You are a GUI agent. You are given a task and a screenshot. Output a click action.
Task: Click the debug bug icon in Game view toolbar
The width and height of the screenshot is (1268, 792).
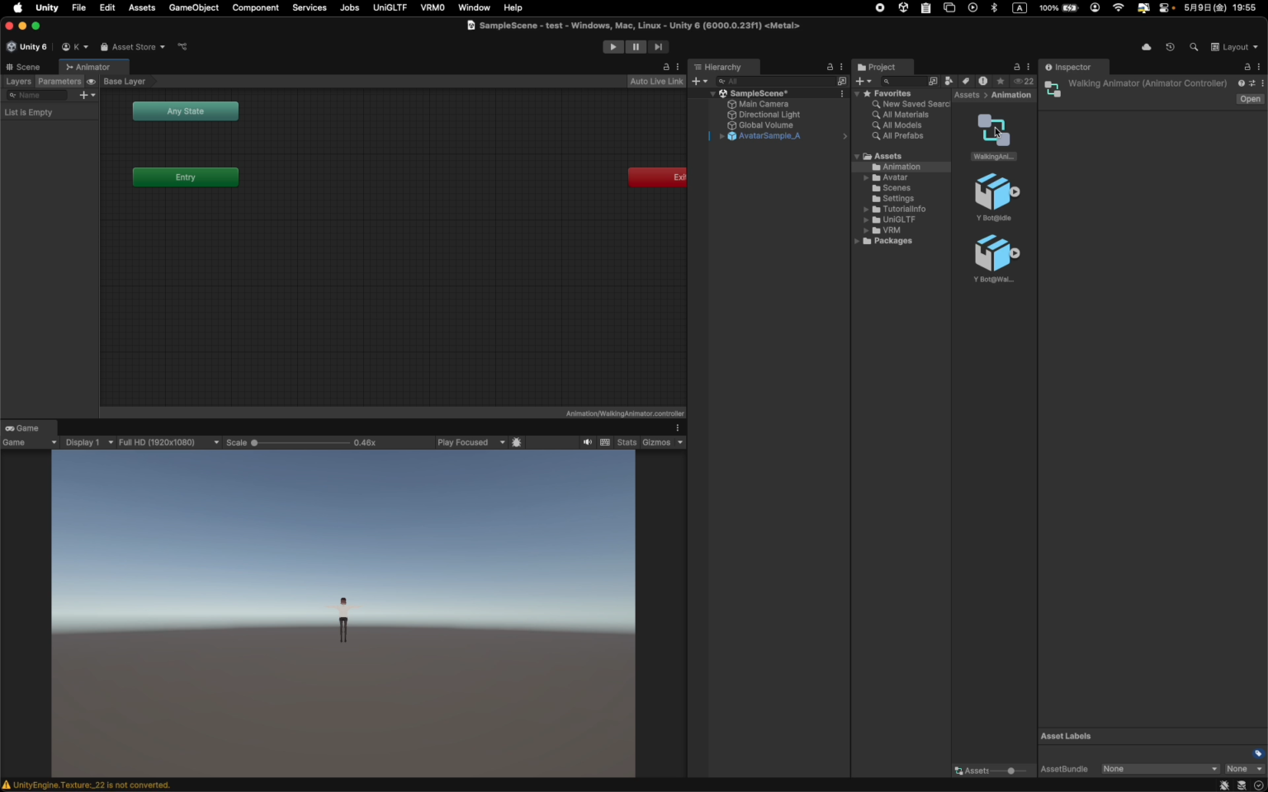coord(517,442)
